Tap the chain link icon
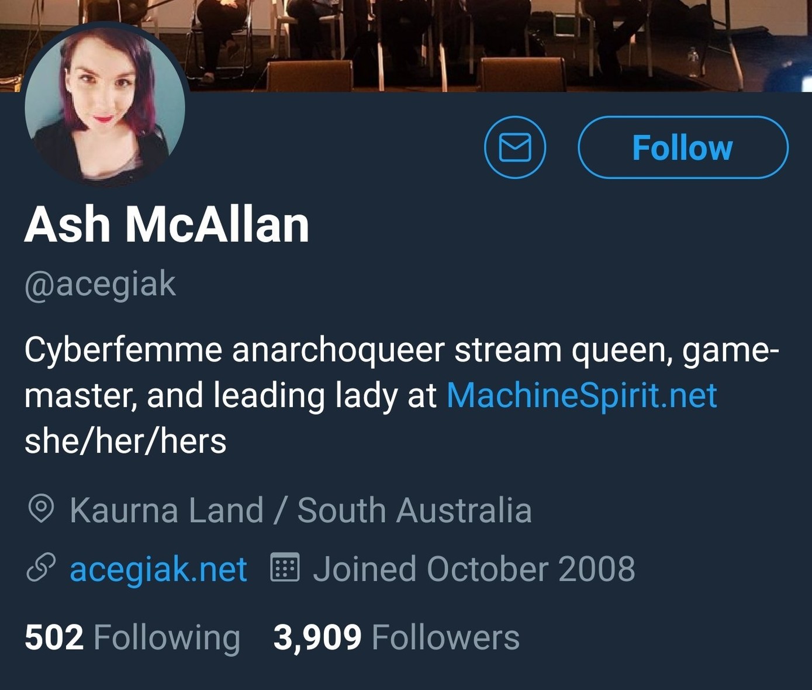The height and width of the screenshot is (690, 812). tap(41, 568)
